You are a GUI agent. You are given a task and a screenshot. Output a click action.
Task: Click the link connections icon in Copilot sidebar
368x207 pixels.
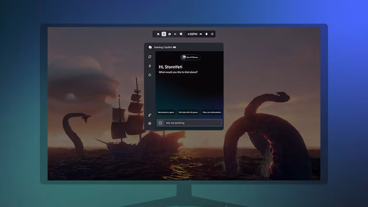[150, 115]
